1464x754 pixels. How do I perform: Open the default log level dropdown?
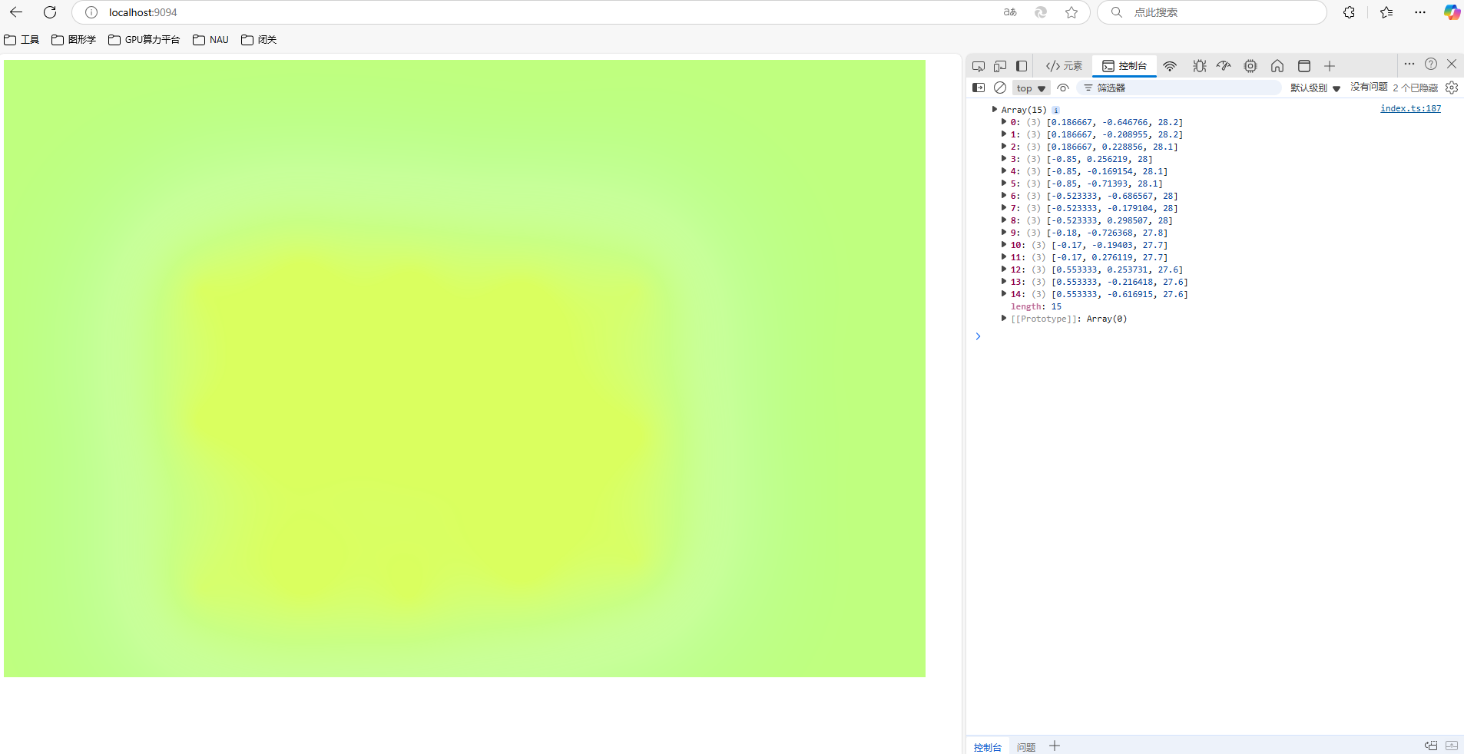(x=1315, y=88)
